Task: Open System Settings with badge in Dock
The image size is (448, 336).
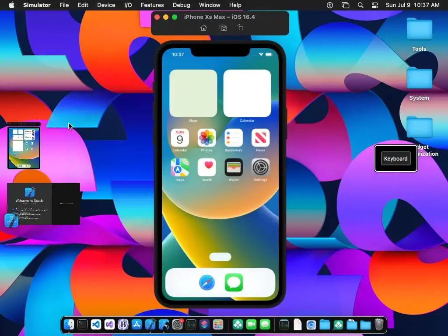Action: pyautogui.click(x=178, y=325)
